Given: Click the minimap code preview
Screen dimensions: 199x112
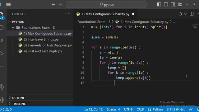Looking at the screenshot, I should (x=195, y=26).
